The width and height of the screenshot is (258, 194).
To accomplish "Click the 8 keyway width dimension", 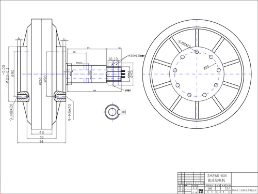I will coord(124,112).
